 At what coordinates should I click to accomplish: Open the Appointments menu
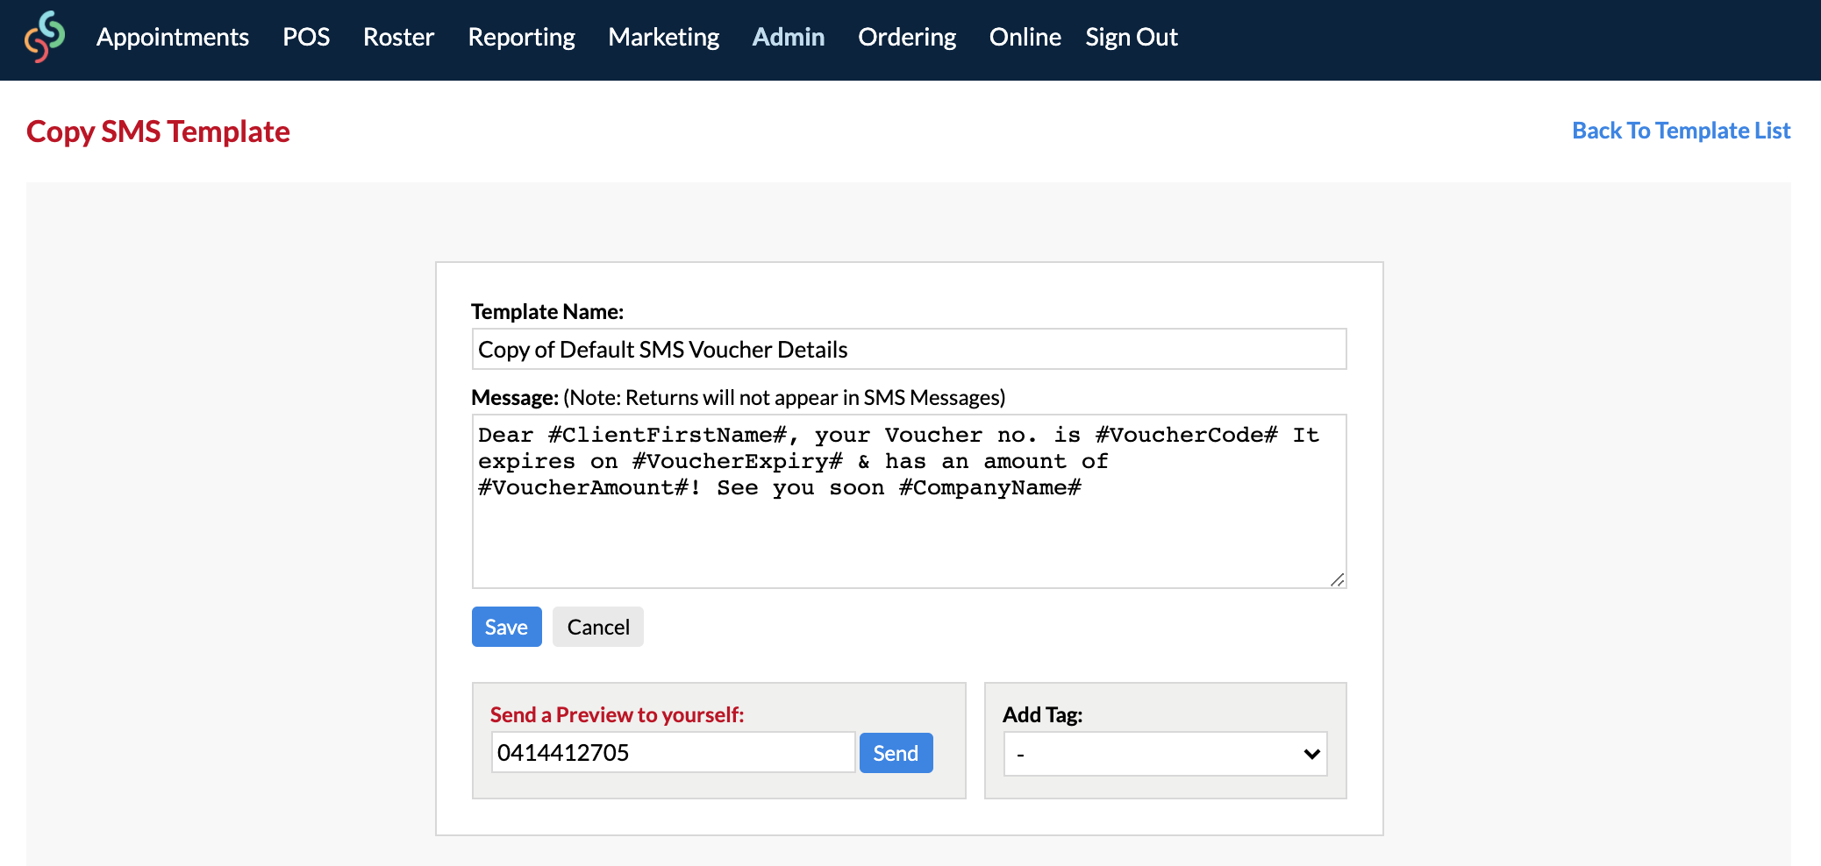pos(173,37)
